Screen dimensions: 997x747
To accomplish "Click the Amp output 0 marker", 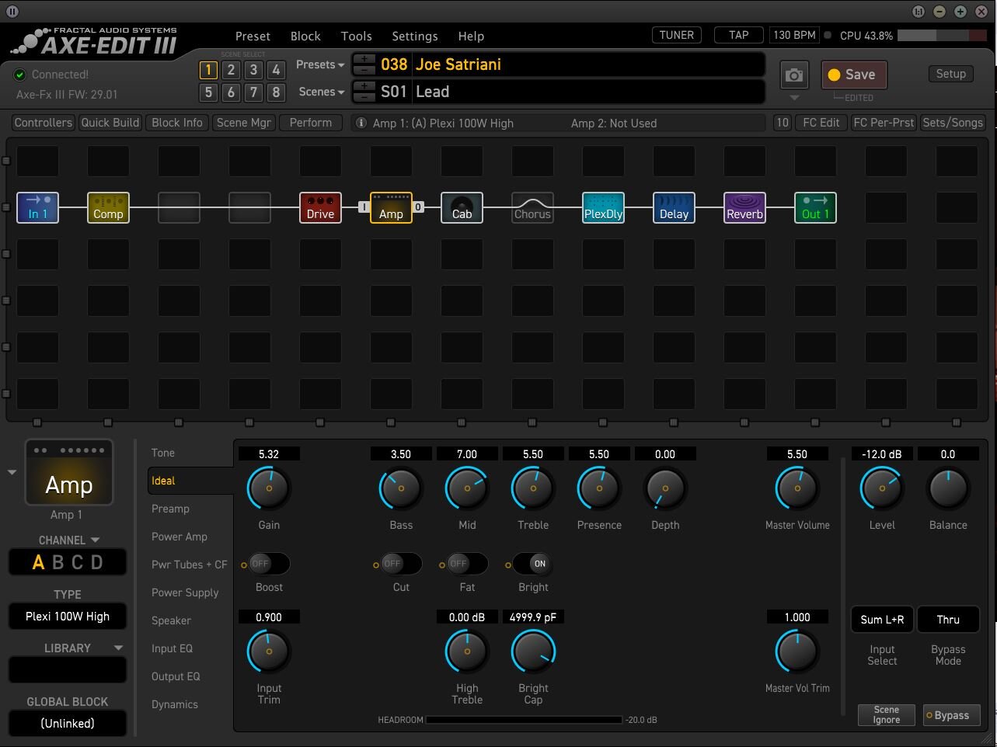I will point(418,207).
